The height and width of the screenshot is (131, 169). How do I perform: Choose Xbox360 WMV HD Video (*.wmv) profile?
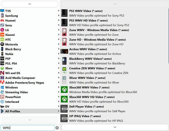tap(114, 99)
